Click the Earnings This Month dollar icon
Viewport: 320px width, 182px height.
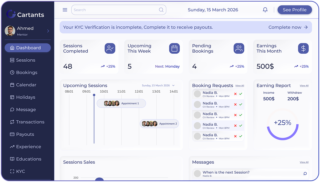[303, 48]
